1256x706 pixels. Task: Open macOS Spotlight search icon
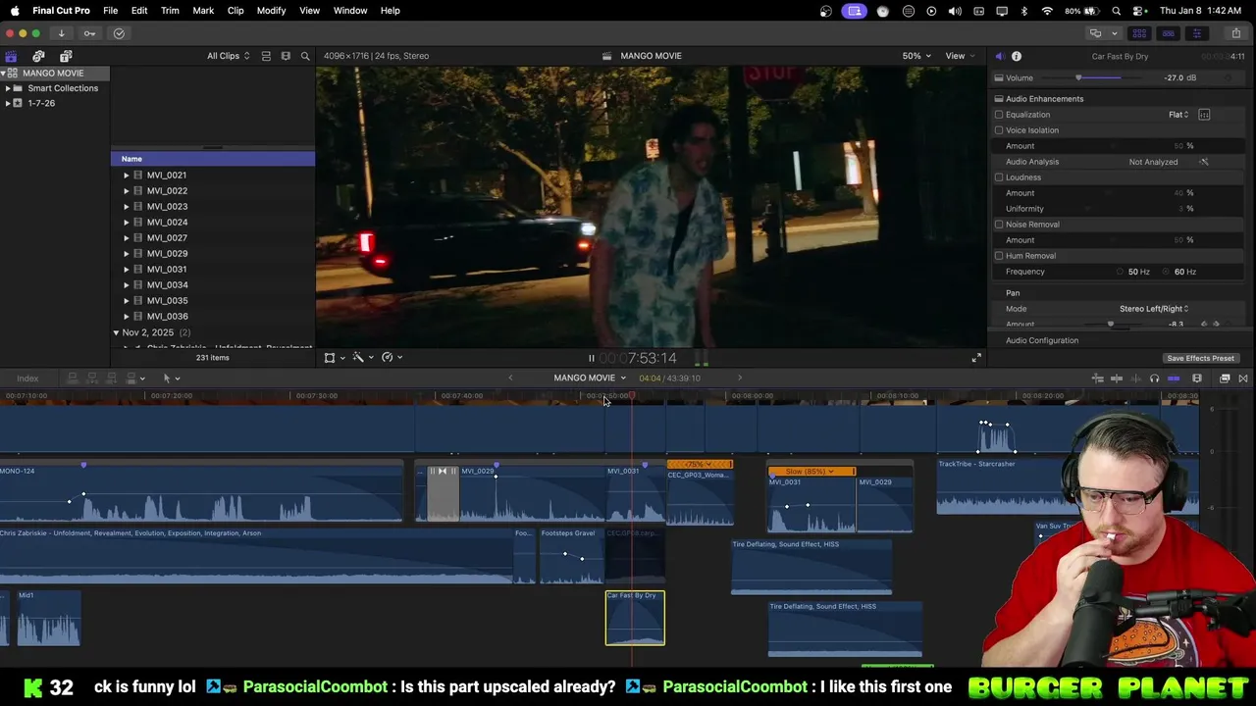coord(1117,11)
